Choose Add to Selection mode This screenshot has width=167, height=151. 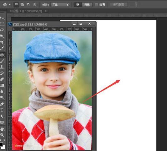(x=22, y=4)
